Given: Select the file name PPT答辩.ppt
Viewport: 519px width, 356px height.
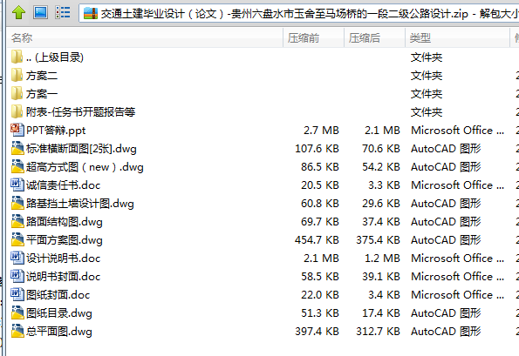Looking at the screenshot, I should [x=56, y=131].
